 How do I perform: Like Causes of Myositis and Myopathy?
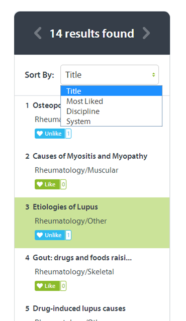[47, 184]
